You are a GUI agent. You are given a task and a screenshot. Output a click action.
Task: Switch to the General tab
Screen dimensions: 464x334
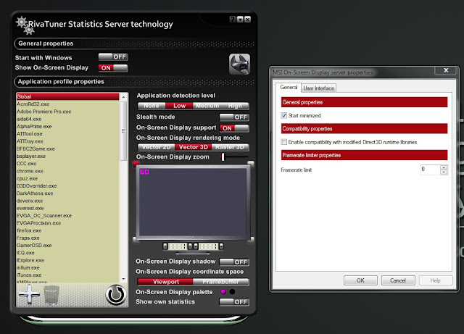point(289,87)
